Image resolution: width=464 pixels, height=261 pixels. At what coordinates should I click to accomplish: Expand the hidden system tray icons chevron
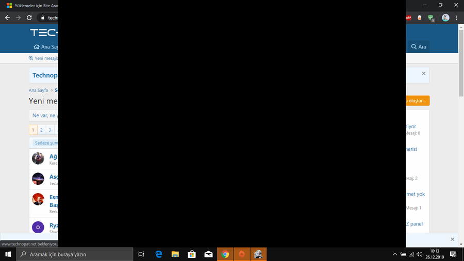point(395,254)
